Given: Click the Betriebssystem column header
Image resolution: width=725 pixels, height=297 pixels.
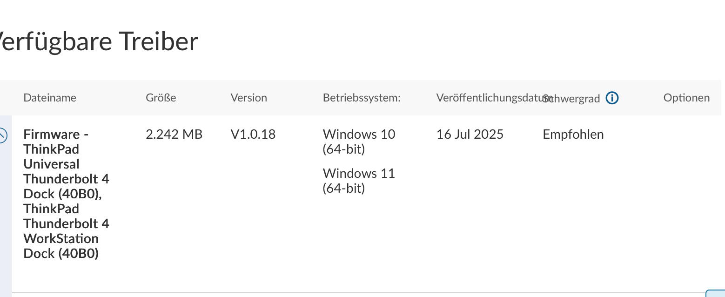Looking at the screenshot, I should pos(362,98).
